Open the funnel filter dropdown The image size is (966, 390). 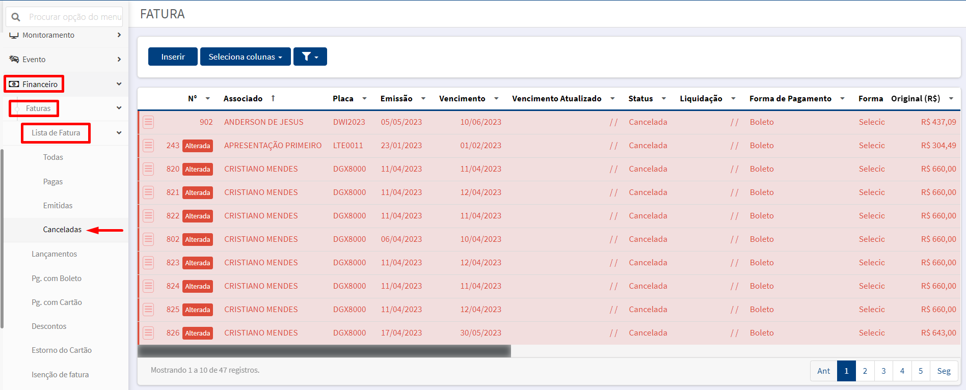point(310,57)
